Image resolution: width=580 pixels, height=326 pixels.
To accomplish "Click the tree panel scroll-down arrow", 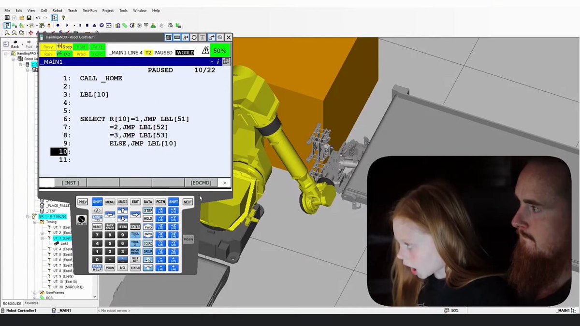I will point(95,297).
